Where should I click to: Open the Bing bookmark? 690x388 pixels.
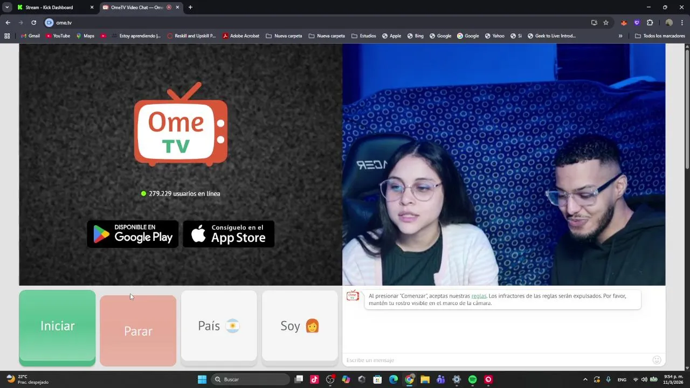(x=416, y=36)
